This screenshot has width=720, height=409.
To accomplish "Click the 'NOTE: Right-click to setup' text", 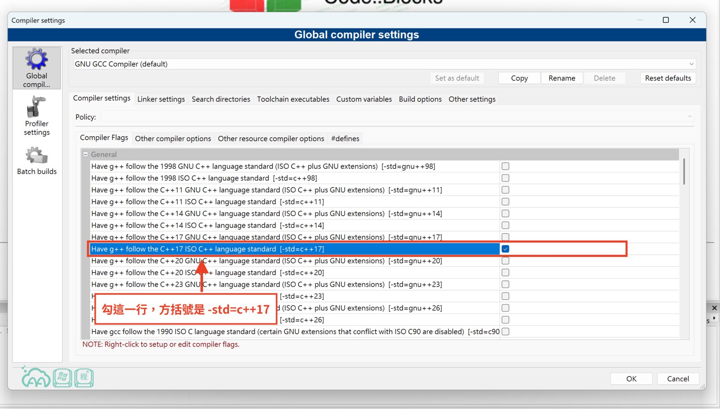I will (x=161, y=344).
